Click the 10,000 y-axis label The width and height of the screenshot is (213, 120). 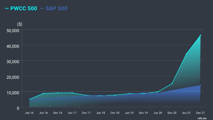click(x=13, y=93)
